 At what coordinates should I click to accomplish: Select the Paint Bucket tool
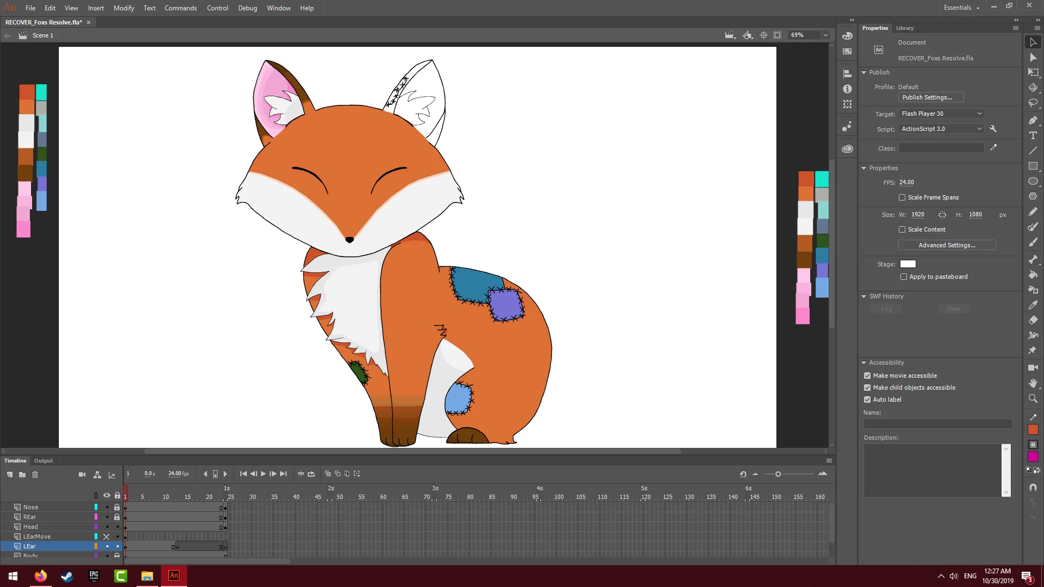click(1033, 274)
